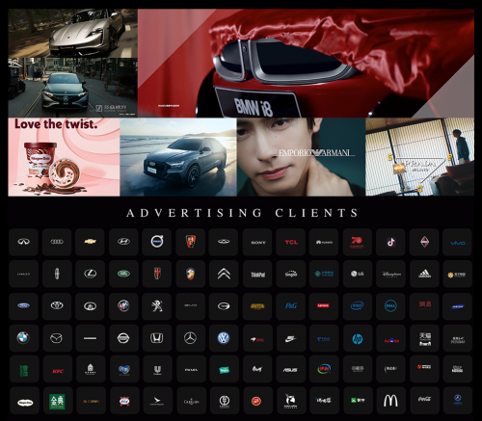The image size is (482, 421).
Task: Open the Chevrolet bowtie logo tile
Action: click(x=90, y=242)
